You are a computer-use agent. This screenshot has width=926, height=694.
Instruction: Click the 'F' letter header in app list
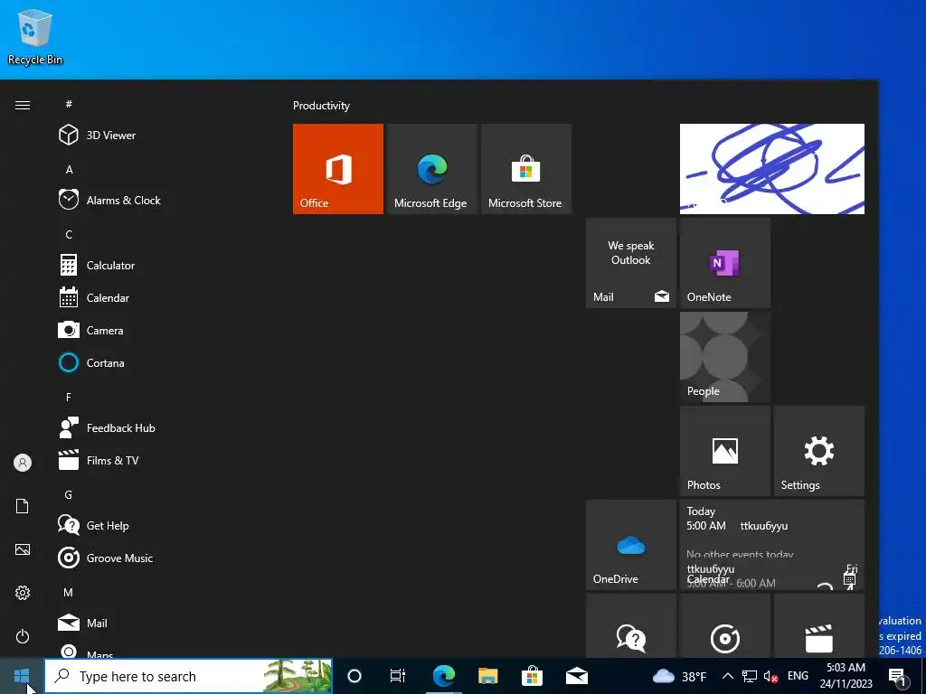pyautogui.click(x=69, y=398)
